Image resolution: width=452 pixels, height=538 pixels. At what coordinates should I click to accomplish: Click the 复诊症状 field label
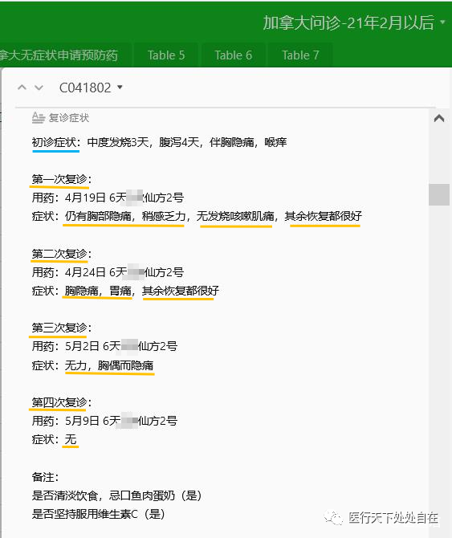pos(69,118)
